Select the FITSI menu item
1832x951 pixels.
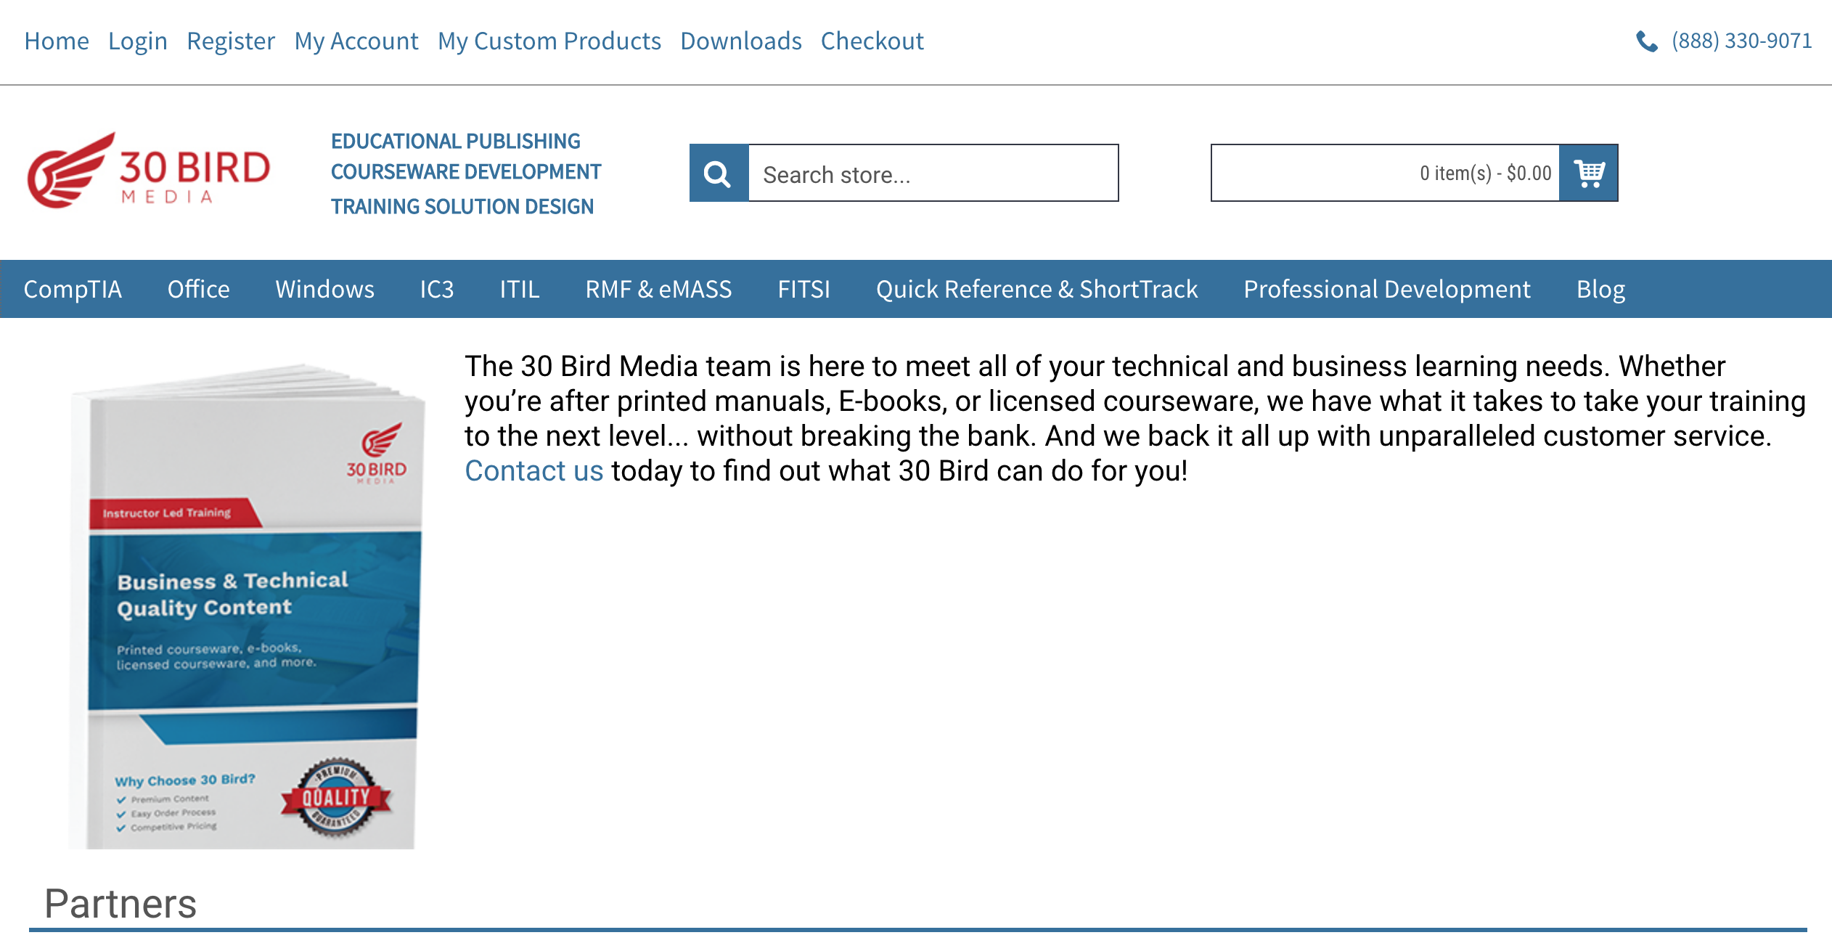click(804, 289)
